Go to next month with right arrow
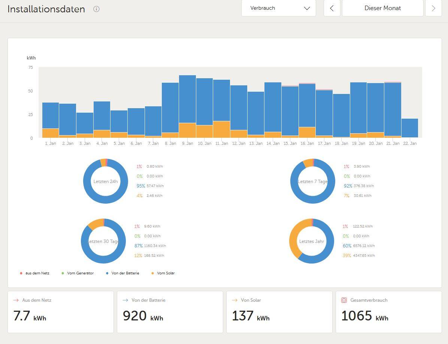This screenshot has width=448, height=344. [433, 8]
